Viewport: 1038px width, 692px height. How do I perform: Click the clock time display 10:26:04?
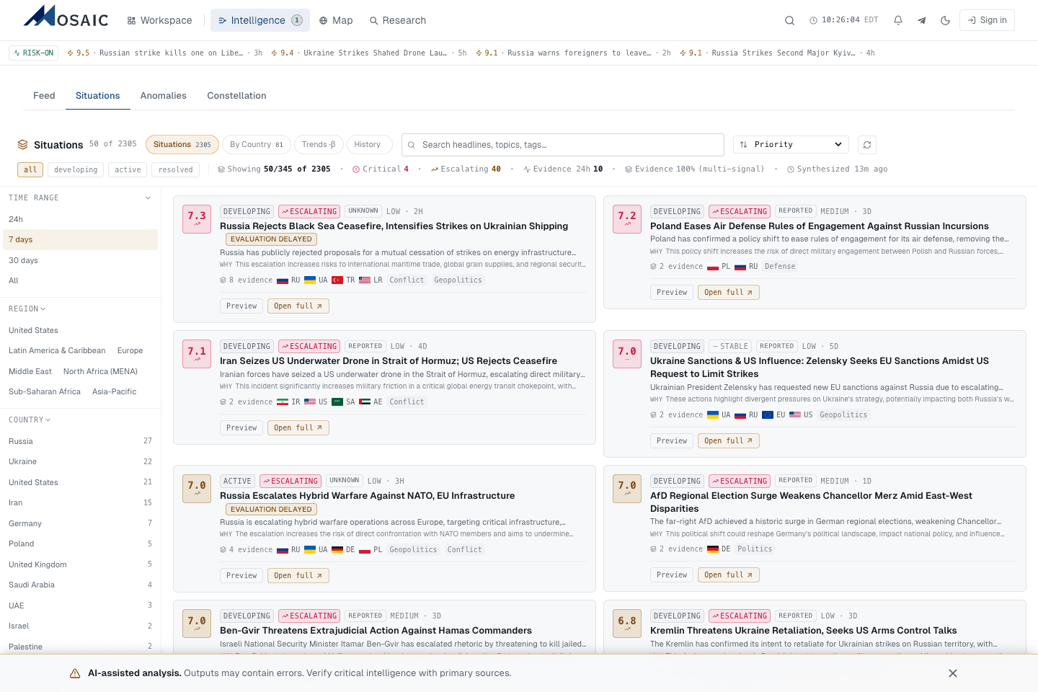844,20
